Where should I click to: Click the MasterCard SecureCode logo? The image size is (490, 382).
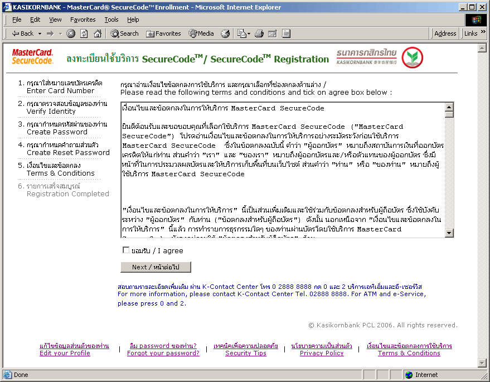point(32,56)
